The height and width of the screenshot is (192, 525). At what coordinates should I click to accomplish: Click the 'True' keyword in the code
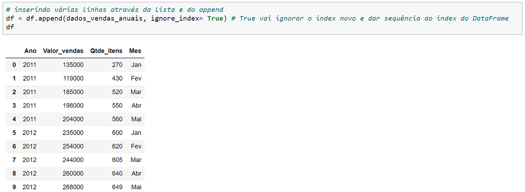pos(215,18)
